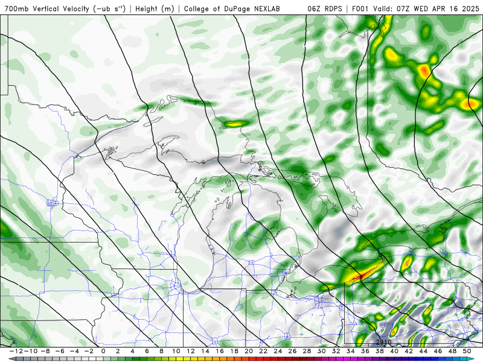Click the '22' value on the color scale

tap(263, 351)
